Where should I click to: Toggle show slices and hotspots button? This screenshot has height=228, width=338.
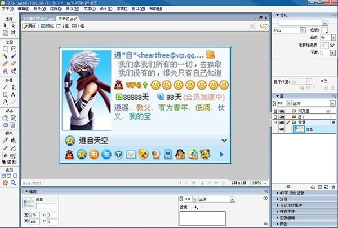[x=13, y=125]
